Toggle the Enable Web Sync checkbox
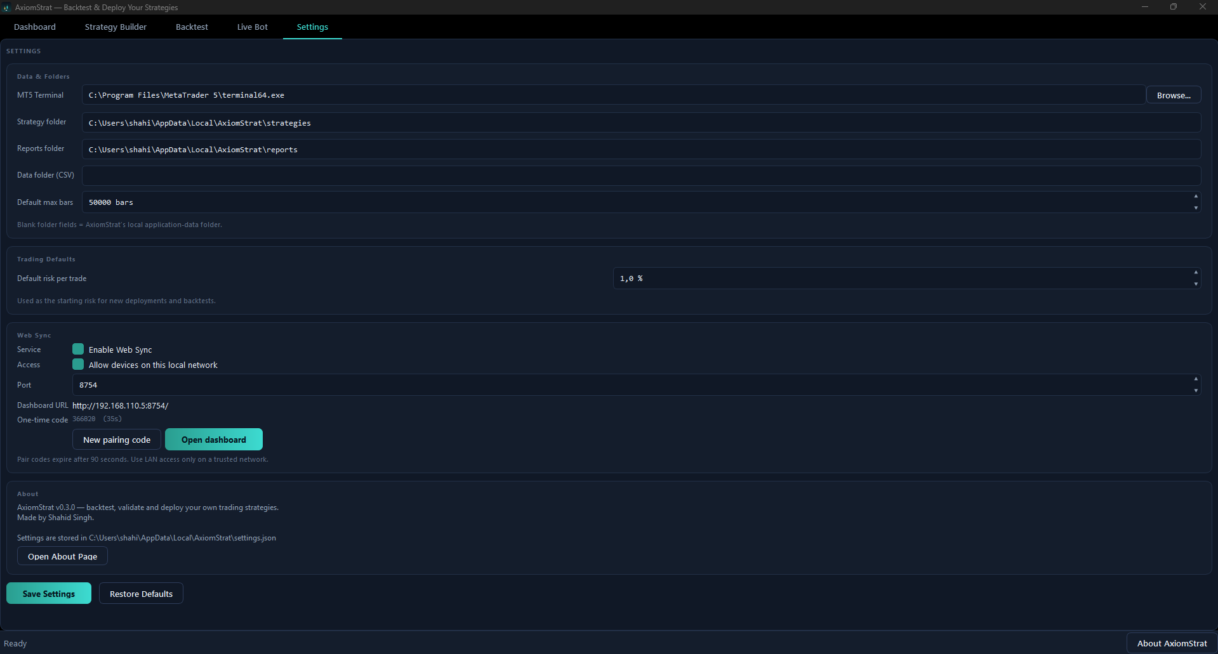 (x=78, y=349)
